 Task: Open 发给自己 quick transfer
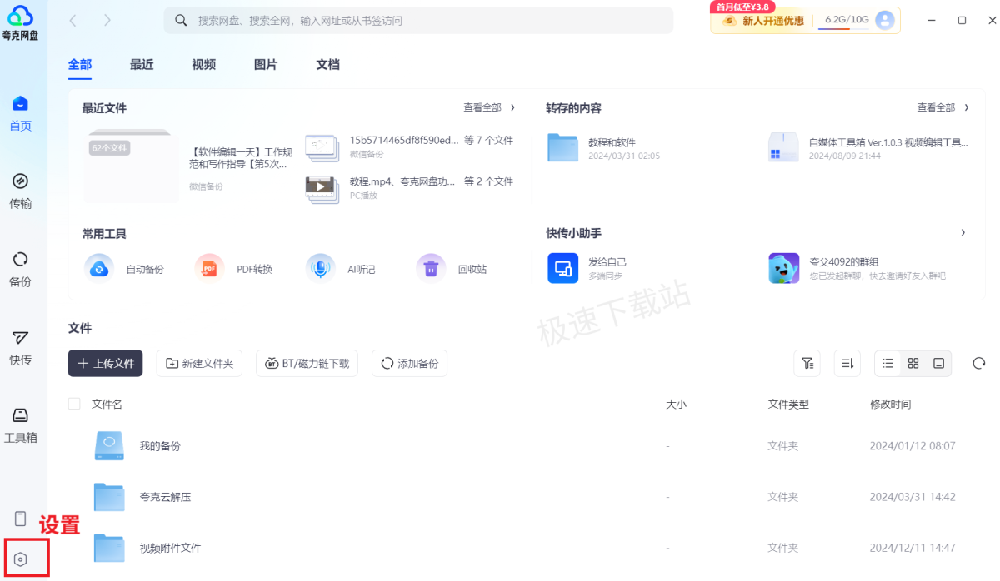tap(587, 268)
